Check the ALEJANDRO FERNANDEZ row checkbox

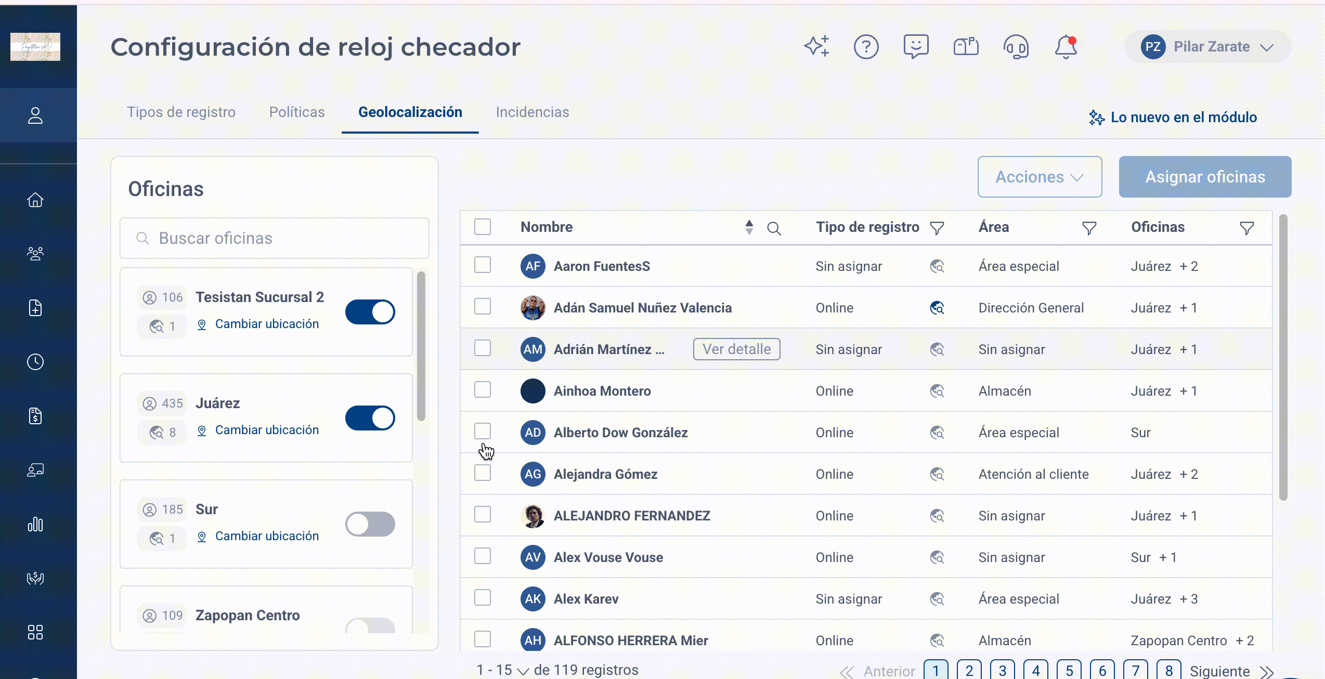point(483,514)
